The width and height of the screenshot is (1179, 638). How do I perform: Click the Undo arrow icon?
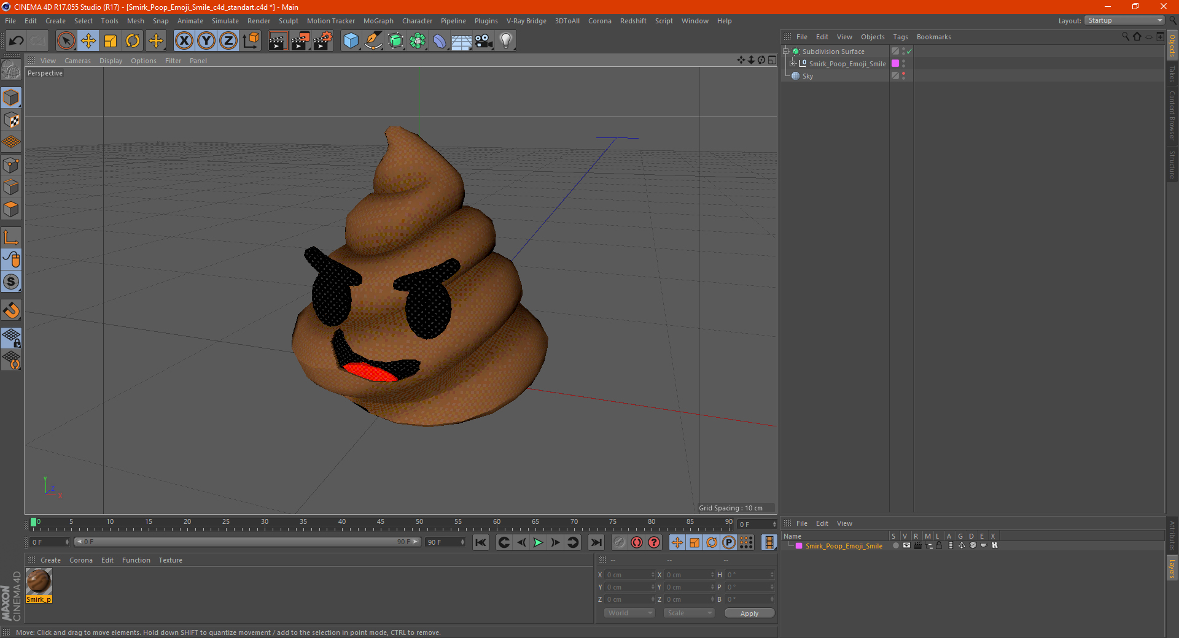(x=16, y=41)
